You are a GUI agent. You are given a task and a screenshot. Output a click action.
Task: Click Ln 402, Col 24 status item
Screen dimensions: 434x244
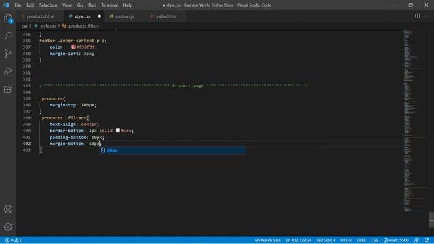[298, 240]
